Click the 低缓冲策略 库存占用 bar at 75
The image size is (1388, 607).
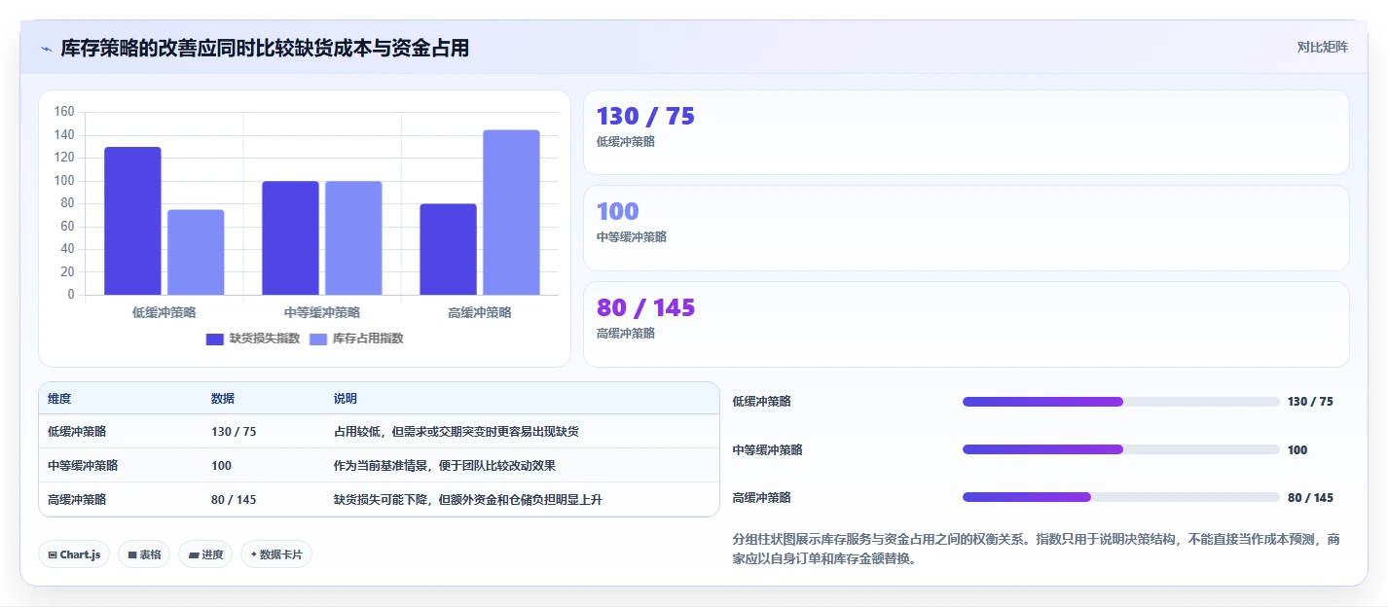196,252
